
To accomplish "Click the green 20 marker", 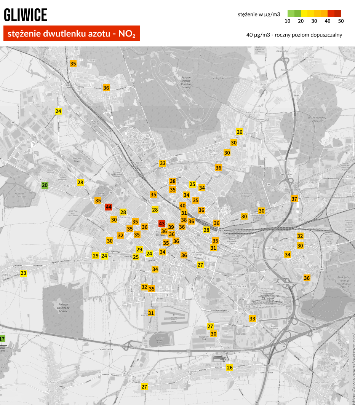I will (x=45, y=185).
